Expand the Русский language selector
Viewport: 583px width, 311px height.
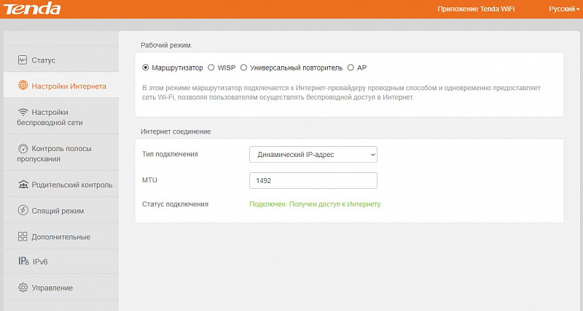tap(564, 9)
